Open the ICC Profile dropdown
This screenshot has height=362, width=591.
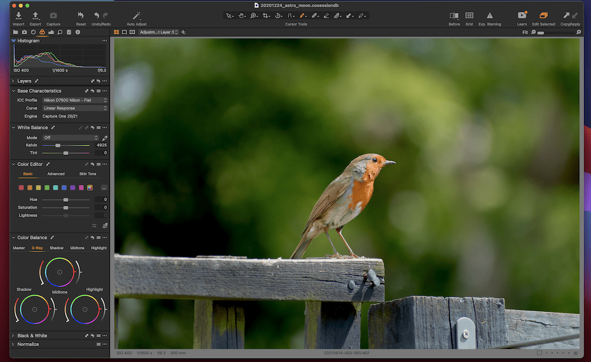point(75,100)
